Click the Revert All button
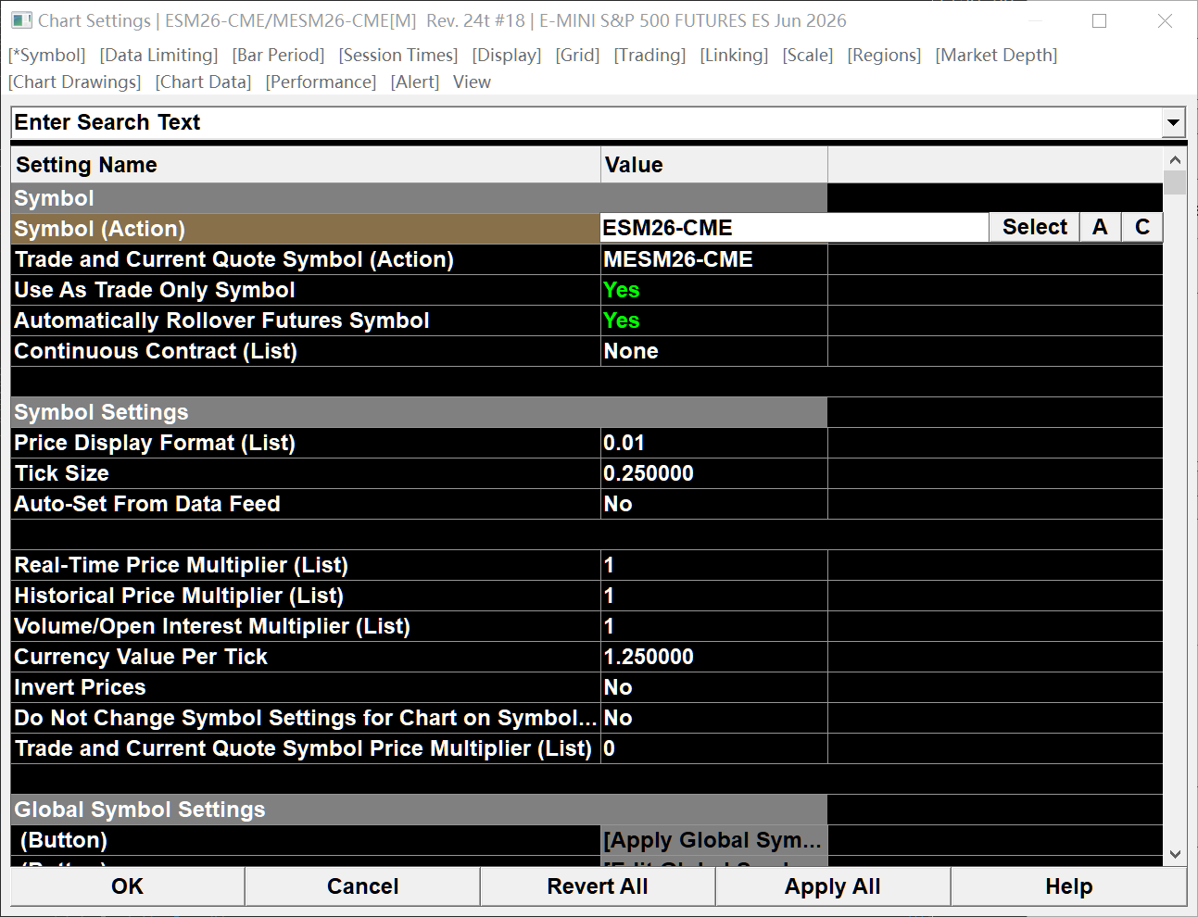1198x917 pixels. [x=598, y=886]
